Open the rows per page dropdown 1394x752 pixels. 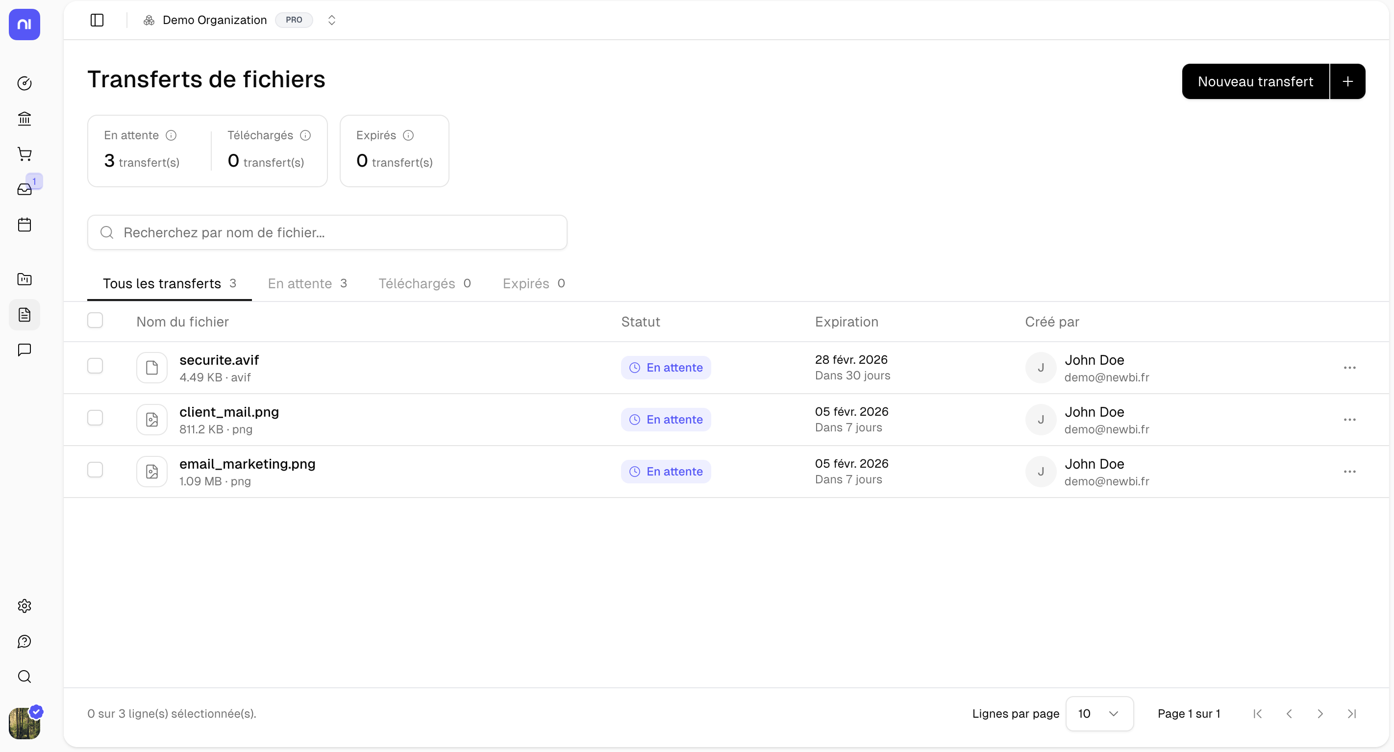tap(1099, 714)
